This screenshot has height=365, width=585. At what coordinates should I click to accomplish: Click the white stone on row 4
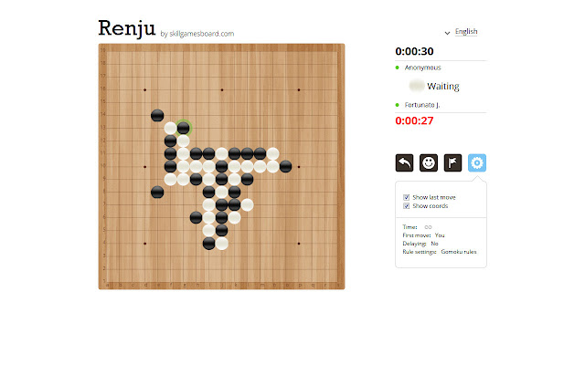click(x=221, y=244)
